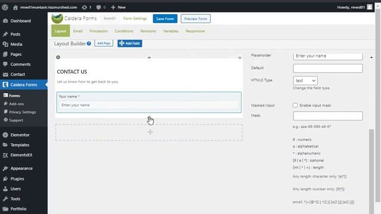Toggle the Enable input mask checkbox
This screenshot has width=381, height=214.
tap(295, 105)
